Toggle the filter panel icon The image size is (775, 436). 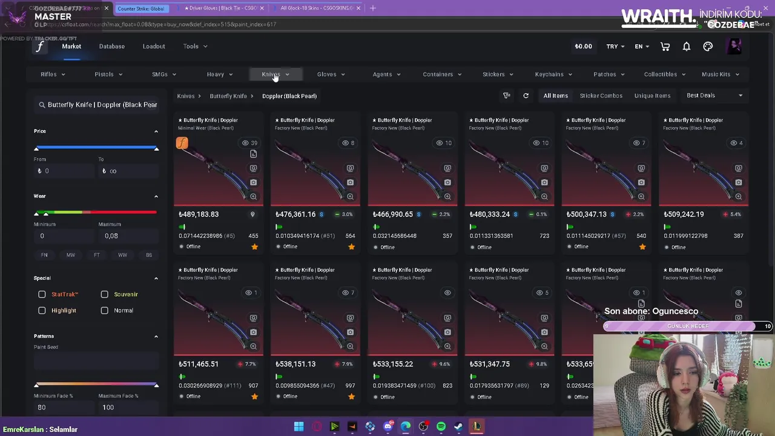(x=507, y=96)
